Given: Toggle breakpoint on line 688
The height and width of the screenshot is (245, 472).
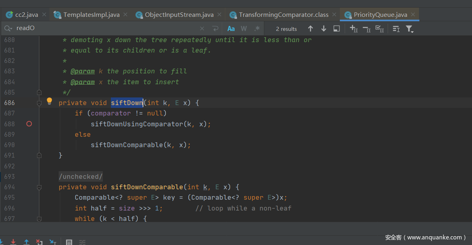Looking at the screenshot, I should tap(29, 124).
